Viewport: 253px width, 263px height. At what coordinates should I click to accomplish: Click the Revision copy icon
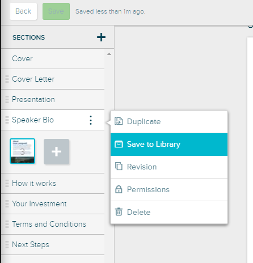[x=119, y=167]
